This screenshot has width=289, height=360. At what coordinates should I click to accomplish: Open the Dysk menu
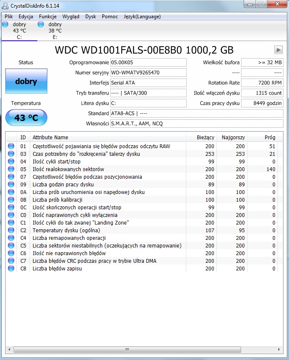point(91,17)
